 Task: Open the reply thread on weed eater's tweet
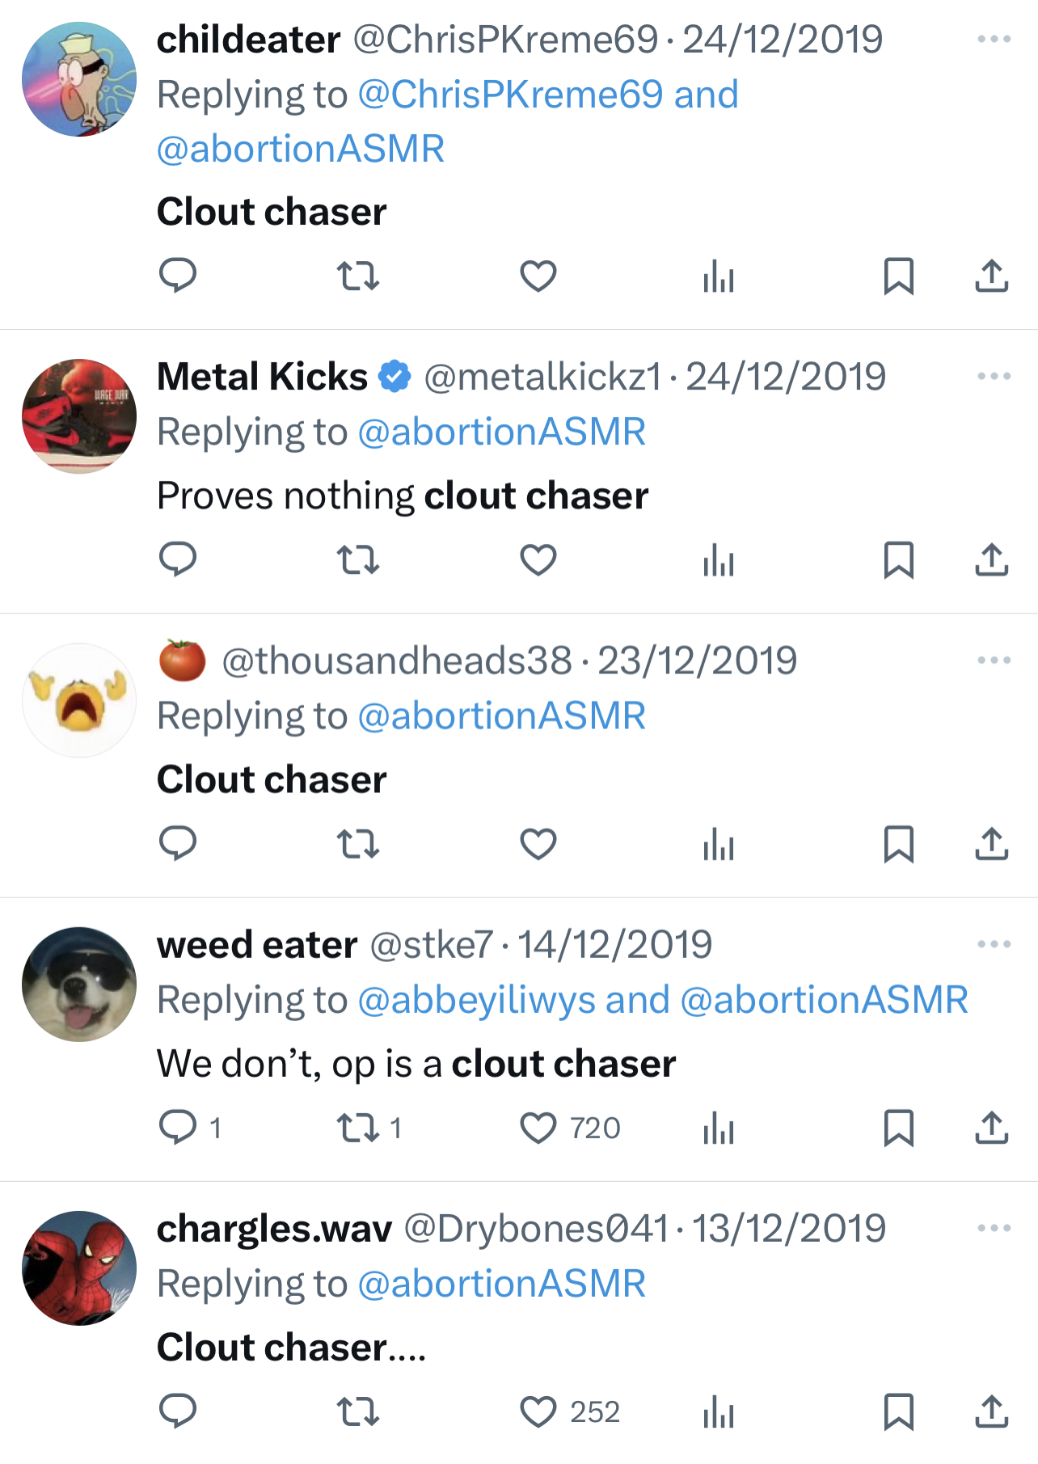tap(178, 1128)
